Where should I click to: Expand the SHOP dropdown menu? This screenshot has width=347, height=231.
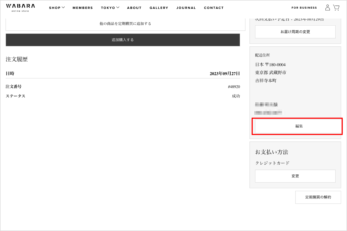(57, 8)
